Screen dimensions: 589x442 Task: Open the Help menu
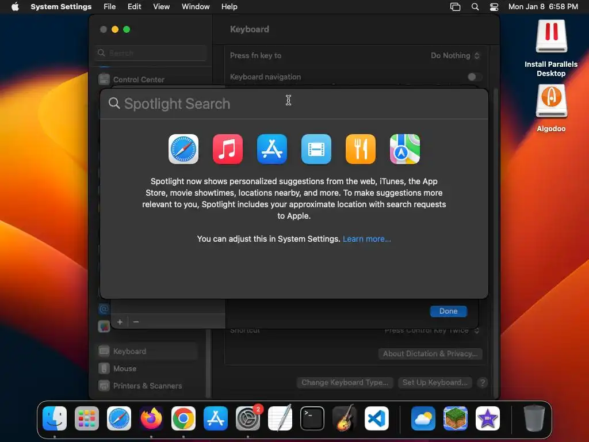pyautogui.click(x=229, y=7)
